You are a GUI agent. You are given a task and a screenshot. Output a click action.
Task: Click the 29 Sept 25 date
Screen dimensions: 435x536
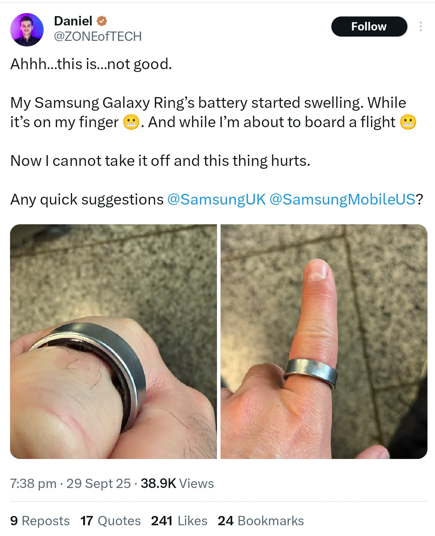pyautogui.click(x=99, y=484)
